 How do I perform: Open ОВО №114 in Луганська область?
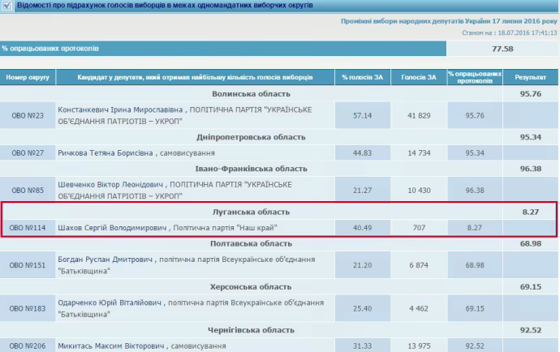[28, 227]
